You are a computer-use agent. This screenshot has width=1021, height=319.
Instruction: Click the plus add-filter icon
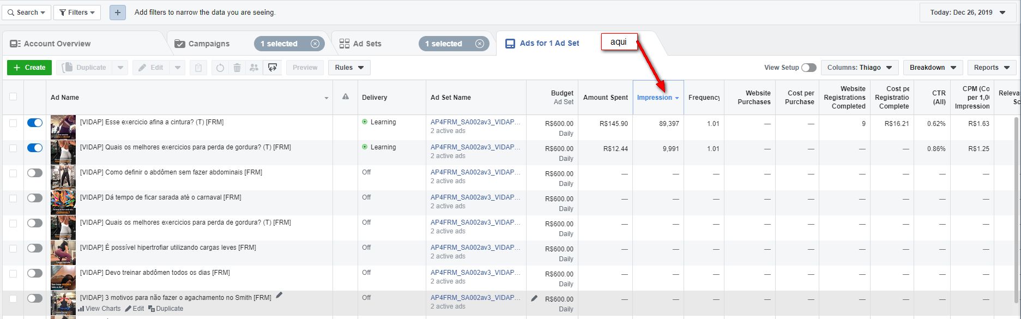pos(118,13)
